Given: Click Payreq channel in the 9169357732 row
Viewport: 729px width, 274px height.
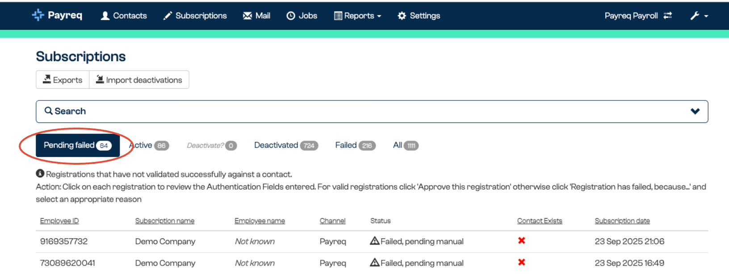Looking at the screenshot, I should (333, 241).
